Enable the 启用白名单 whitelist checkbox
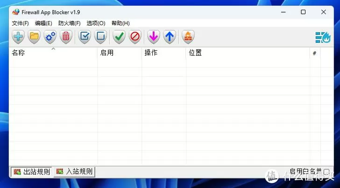 click(x=326, y=172)
